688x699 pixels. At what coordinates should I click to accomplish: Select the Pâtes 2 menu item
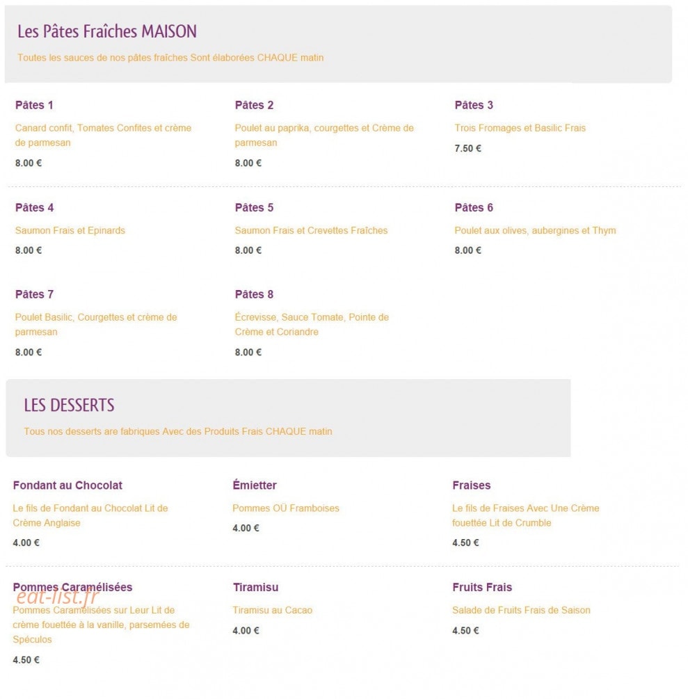(254, 105)
